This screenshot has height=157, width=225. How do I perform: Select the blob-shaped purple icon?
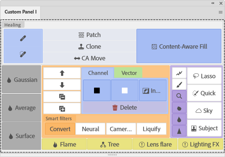(x=179, y=108)
